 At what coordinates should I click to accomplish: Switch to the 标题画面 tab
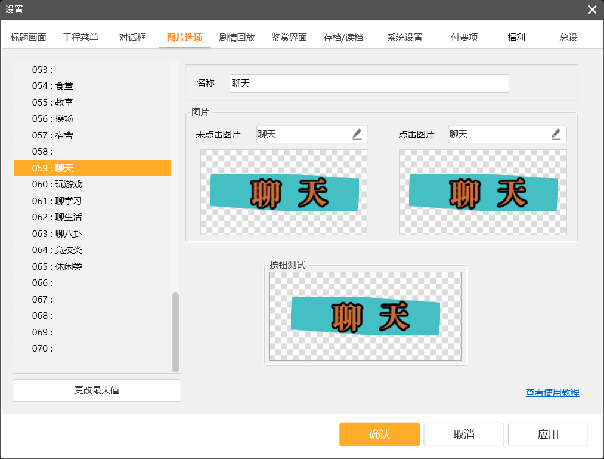pos(28,37)
